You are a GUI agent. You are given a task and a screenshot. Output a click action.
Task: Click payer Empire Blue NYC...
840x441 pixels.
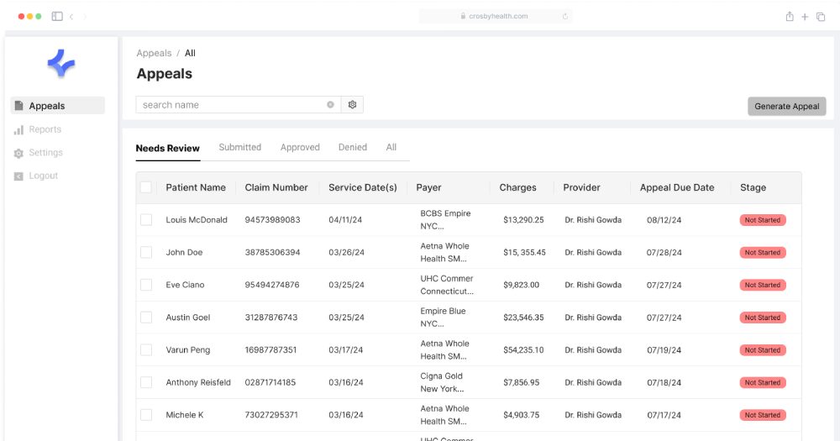443,318
